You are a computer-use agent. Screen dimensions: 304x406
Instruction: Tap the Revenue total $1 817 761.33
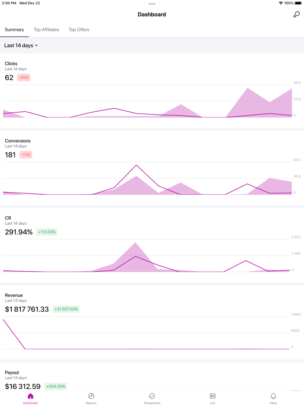pos(27,309)
